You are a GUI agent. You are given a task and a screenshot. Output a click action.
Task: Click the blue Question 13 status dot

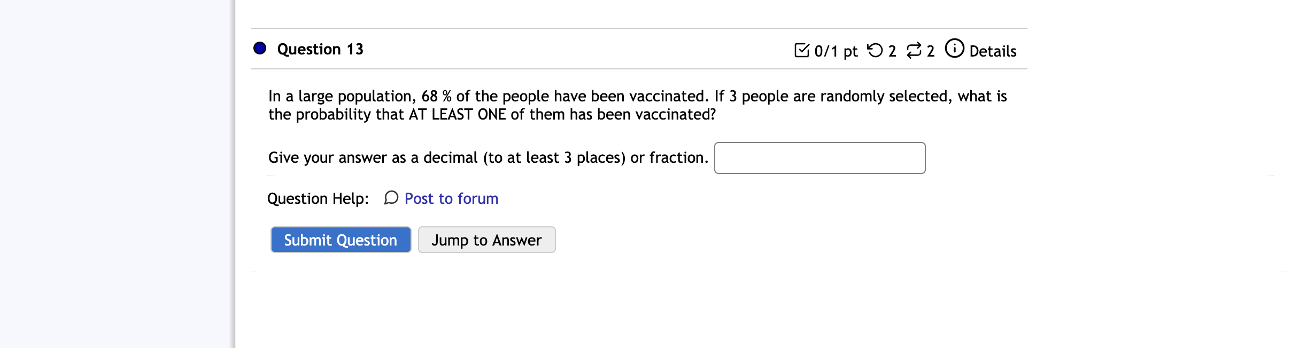point(260,49)
